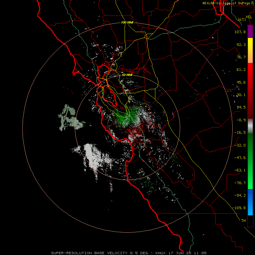Click the 61.2 velocity value
This screenshot has width=255, height=255.
click(x=241, y=70)
